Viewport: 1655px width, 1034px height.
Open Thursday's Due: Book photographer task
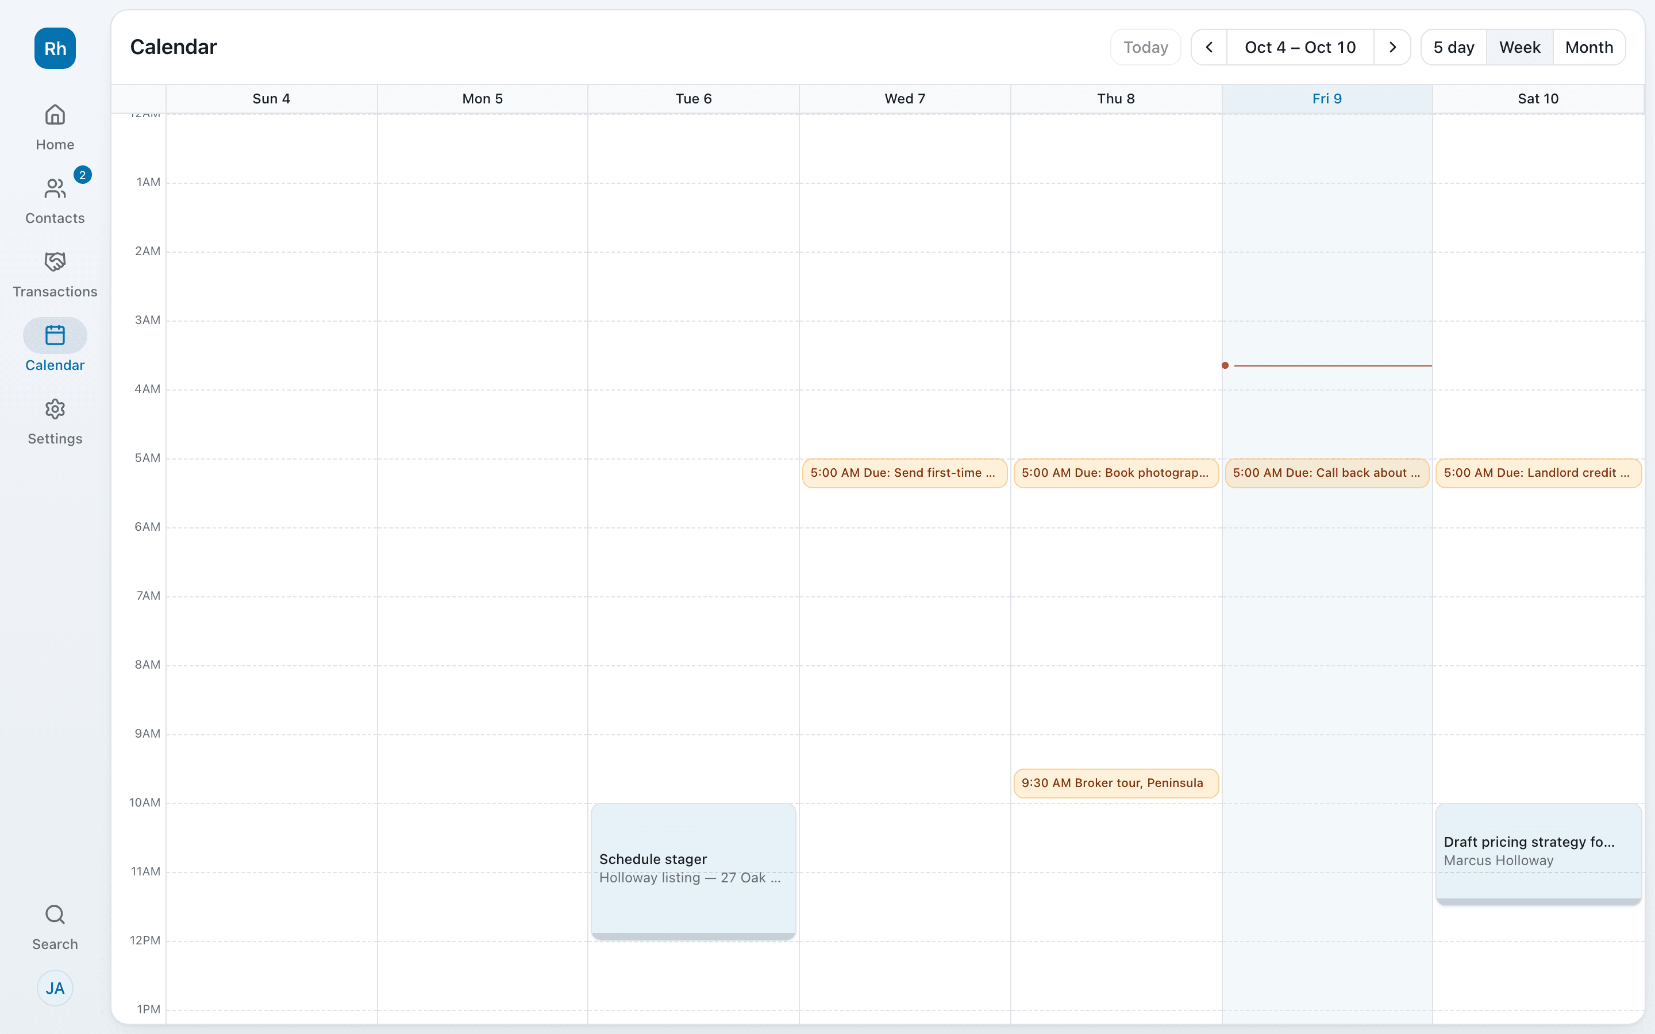(1116, 473)
